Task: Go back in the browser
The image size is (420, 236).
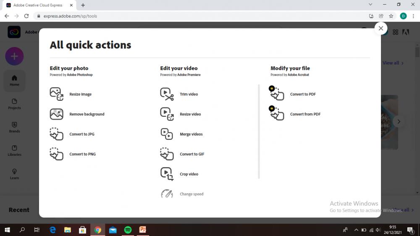Action: (7, 16)
